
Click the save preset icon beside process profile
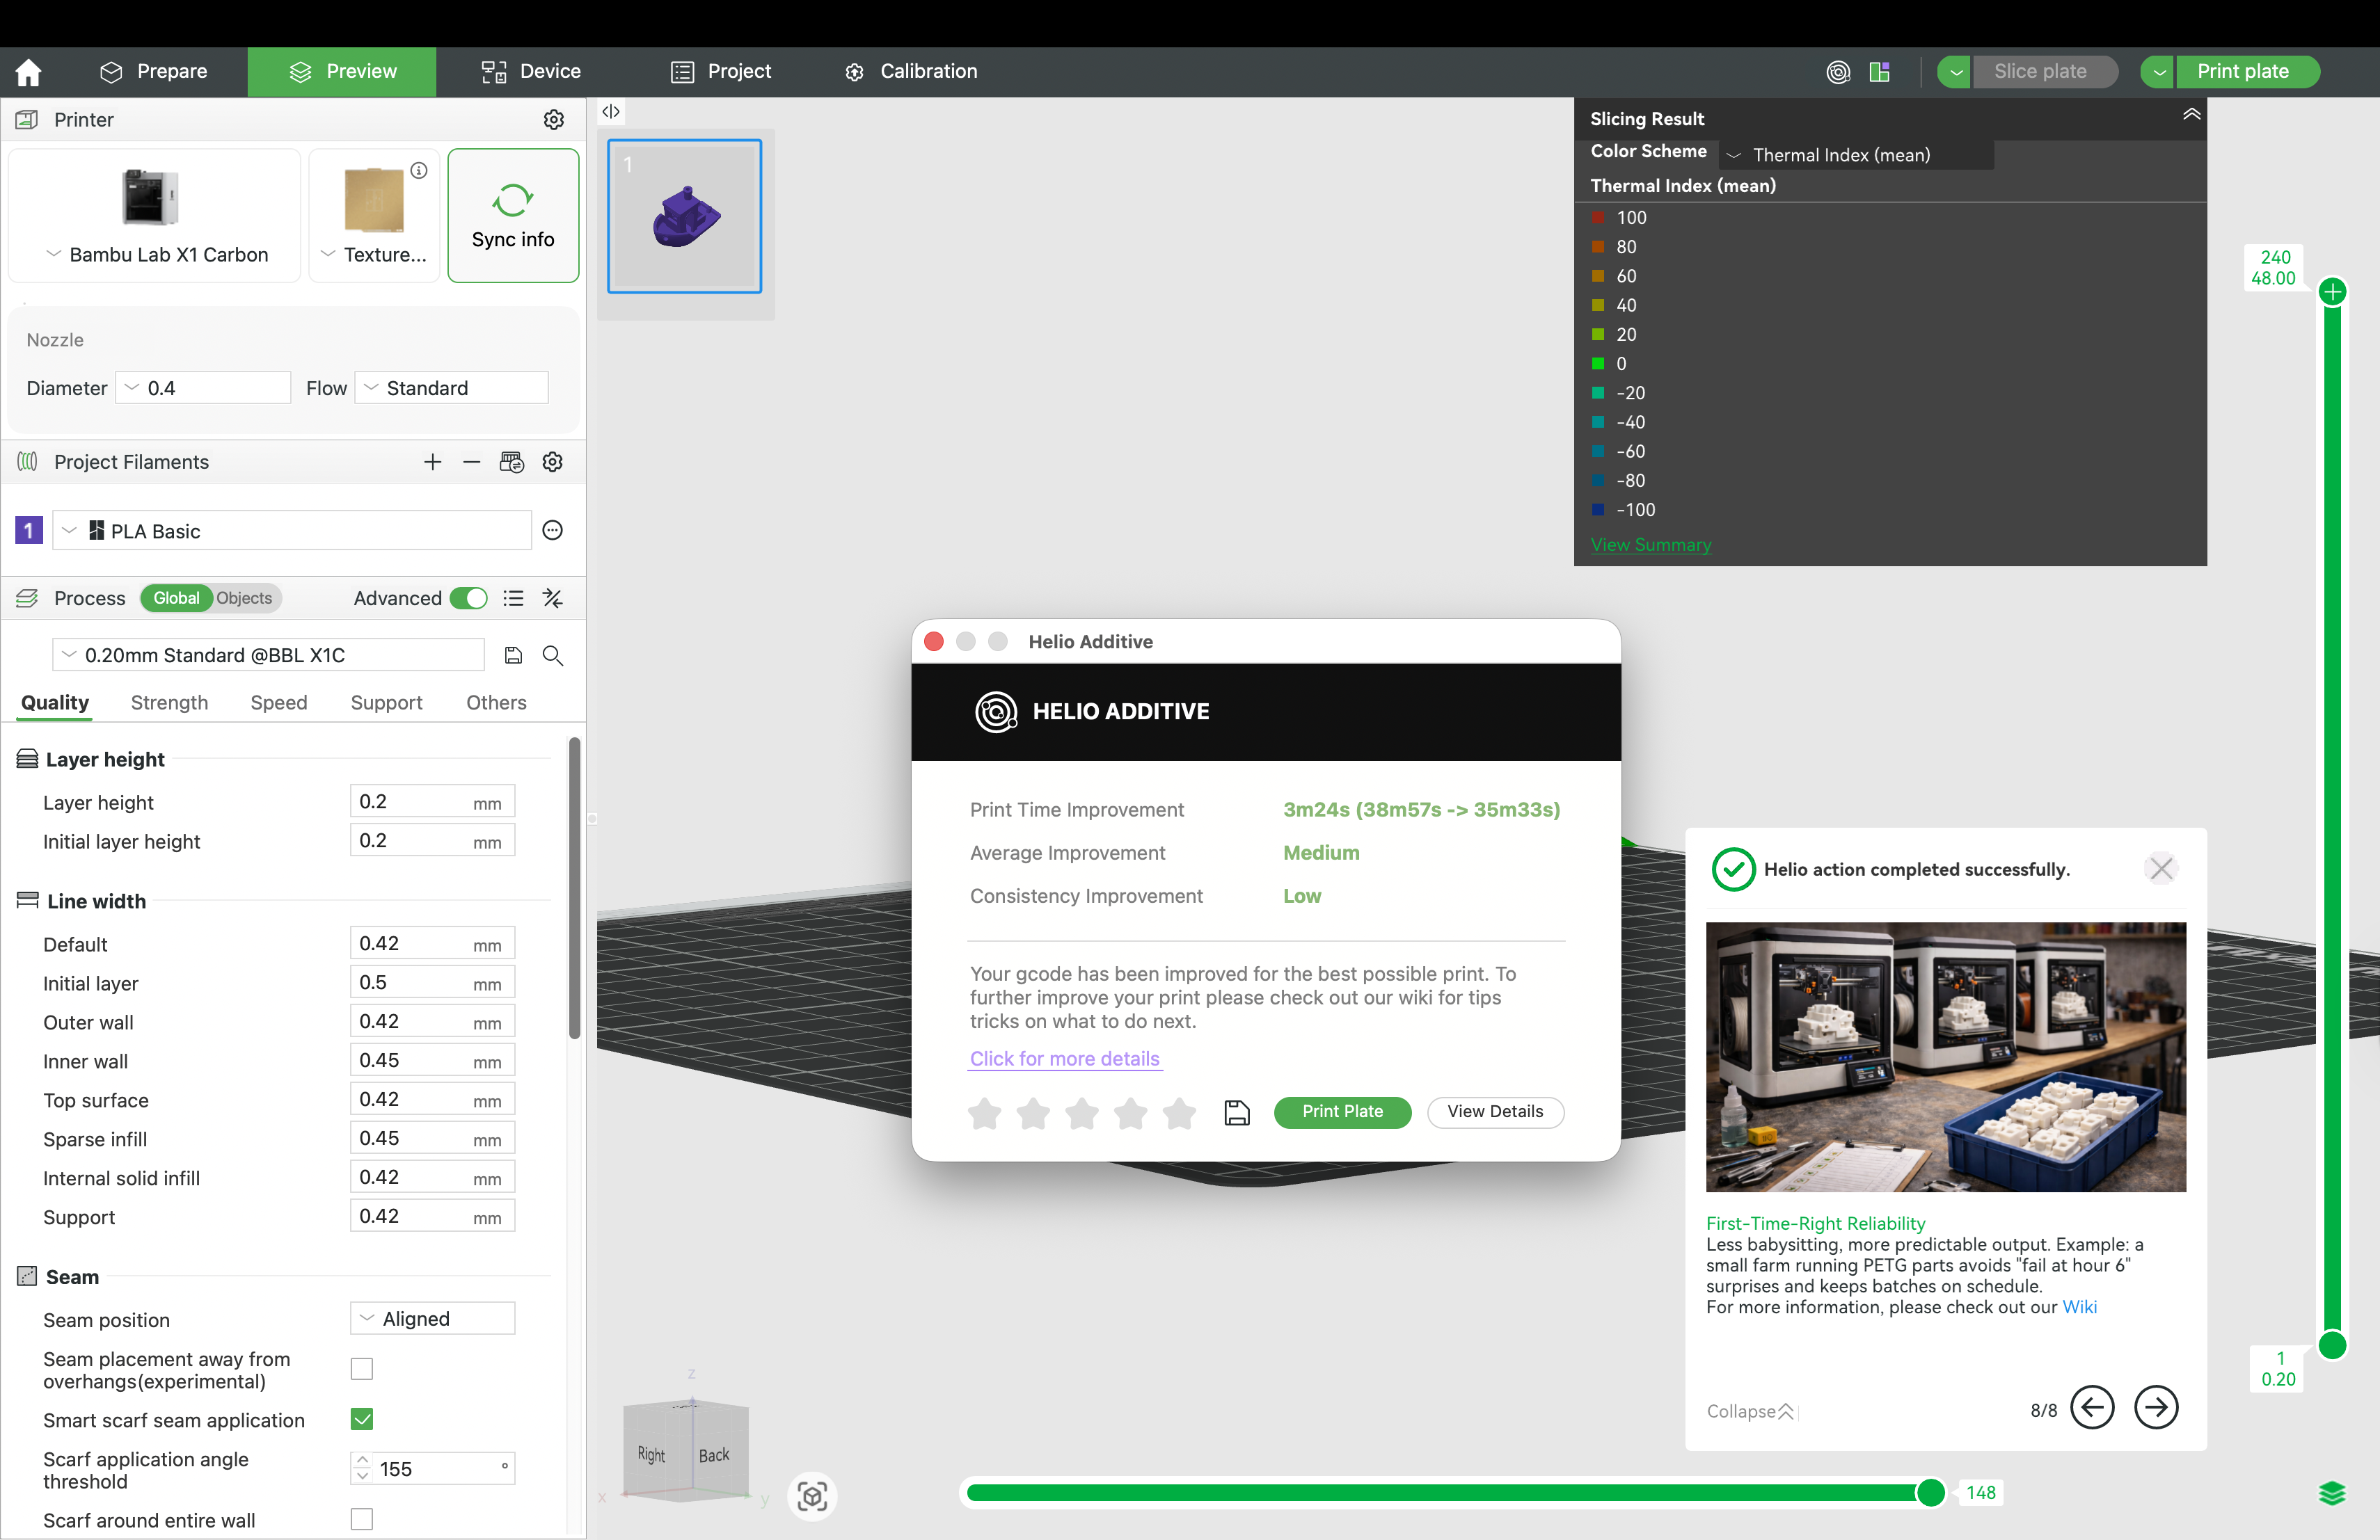513,655
